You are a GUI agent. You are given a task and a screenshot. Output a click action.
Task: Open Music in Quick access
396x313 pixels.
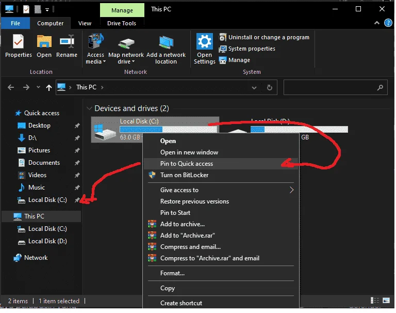37,187
